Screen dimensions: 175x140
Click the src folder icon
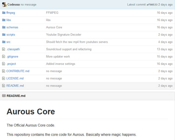(4, 42)
